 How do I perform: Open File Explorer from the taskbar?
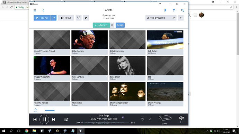pos(34,131)
